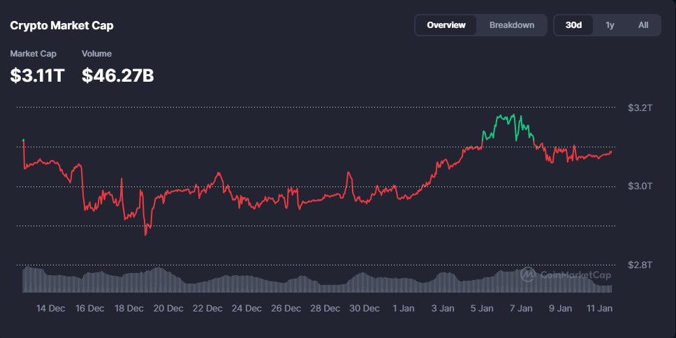Click the $2.8T axis label
This screenshot has width=676, height=338.
pos(639,265)
